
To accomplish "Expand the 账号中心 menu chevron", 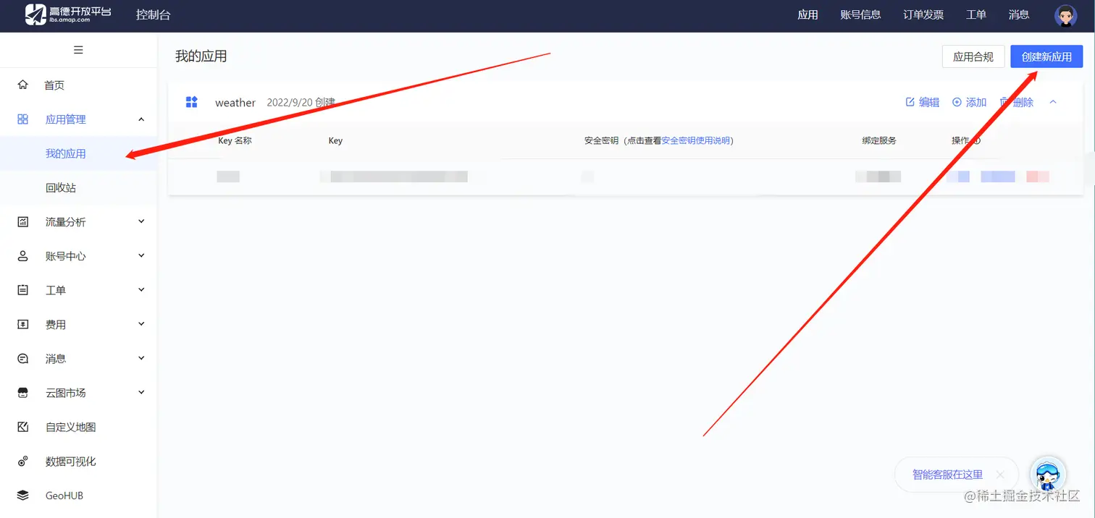I will pos(141,255).
